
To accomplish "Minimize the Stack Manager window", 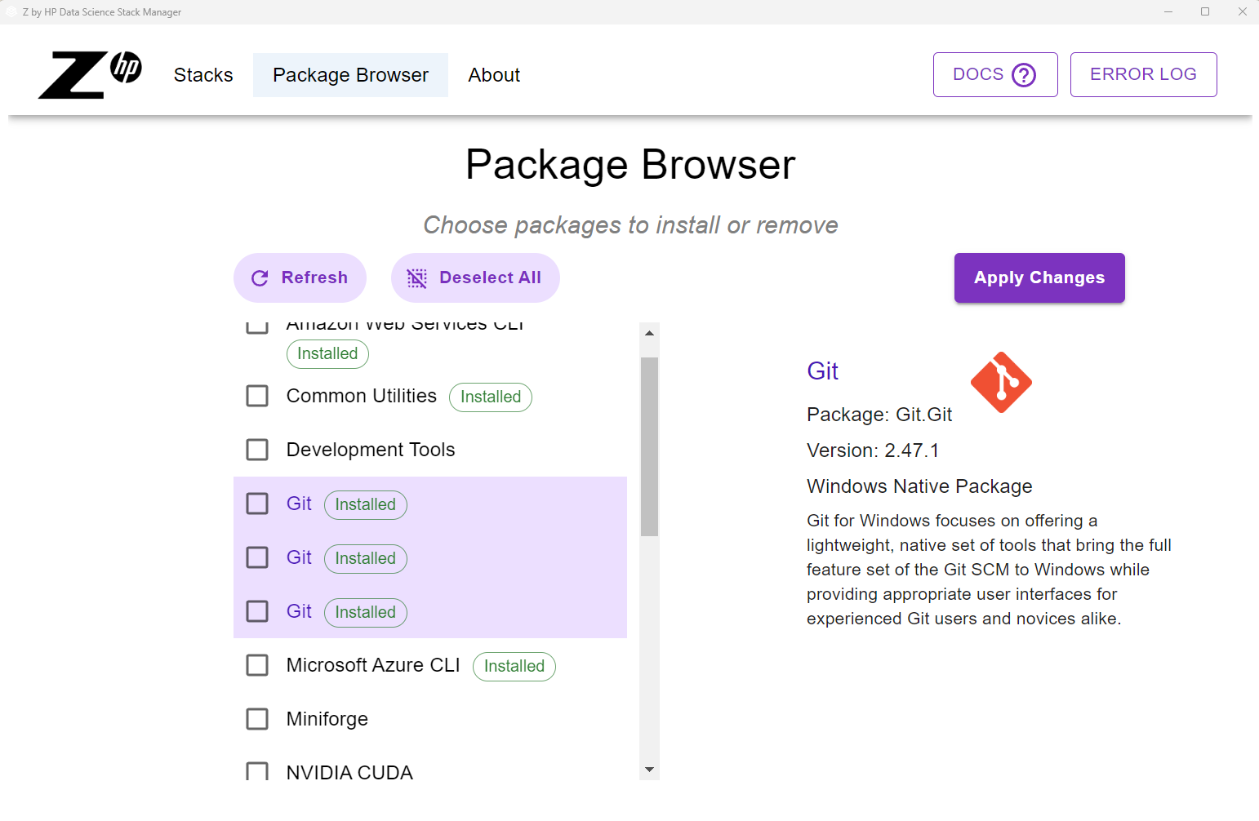I will 1168,12.
